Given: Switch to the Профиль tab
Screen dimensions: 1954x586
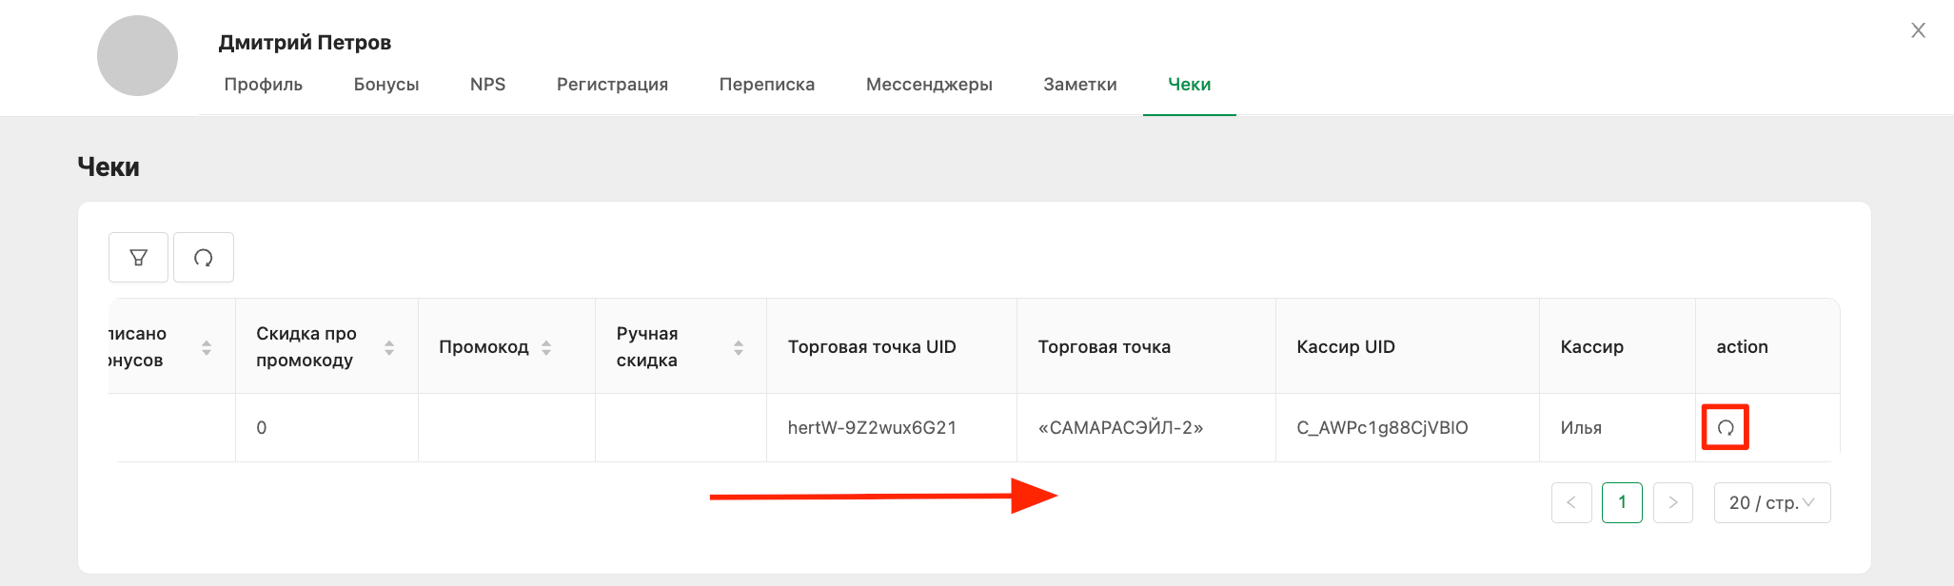Looking at the screenshot, I should pos(264,85).
